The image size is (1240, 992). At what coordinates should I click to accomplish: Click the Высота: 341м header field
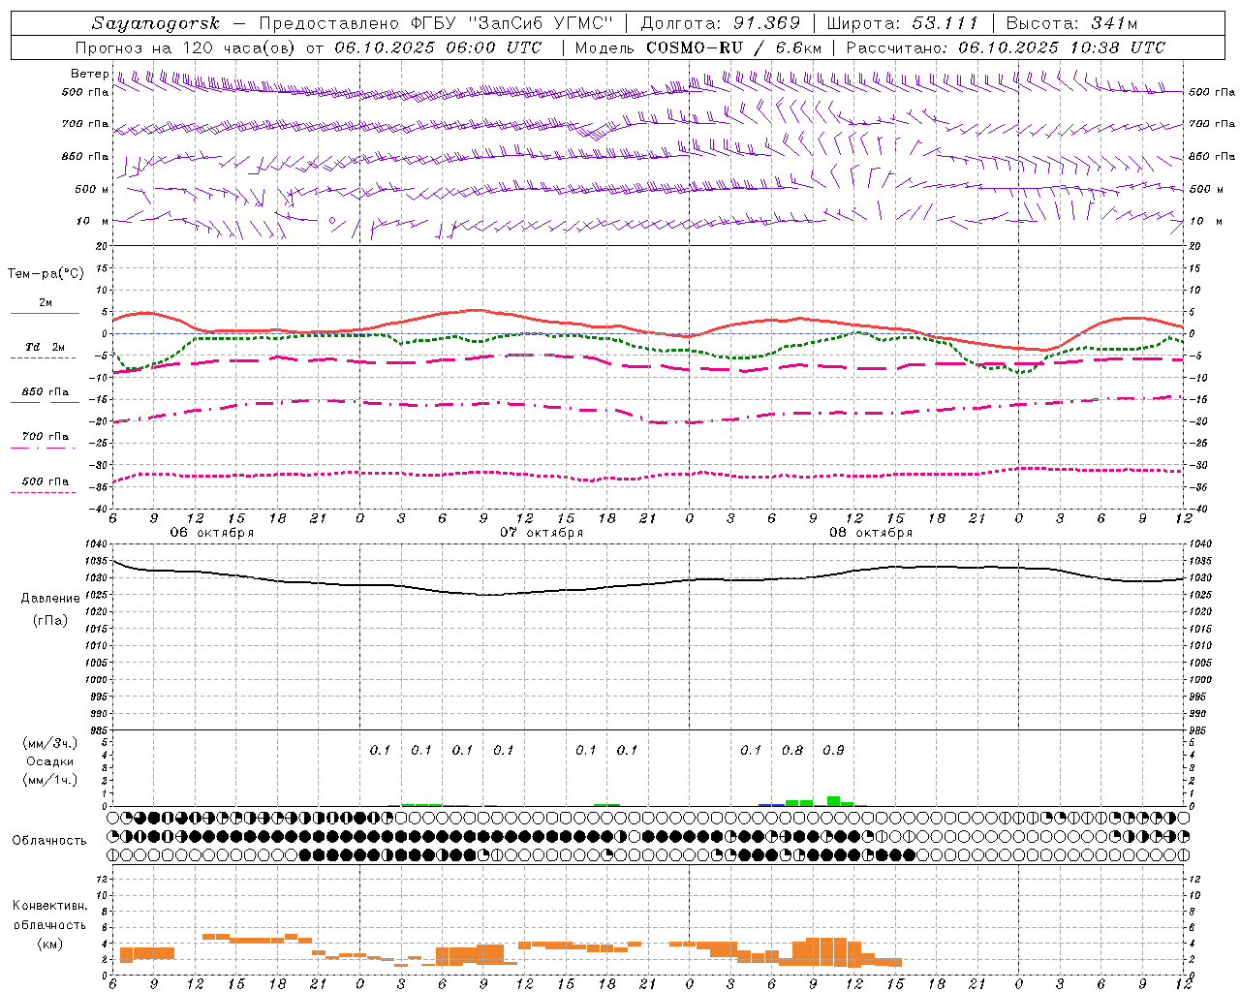pyautogui.click(x=1071, y=23)
